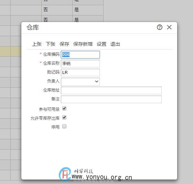This screenshot has height=184, width=193.
Task: Select the 助记码 field with LR
Action: point(80,73)
